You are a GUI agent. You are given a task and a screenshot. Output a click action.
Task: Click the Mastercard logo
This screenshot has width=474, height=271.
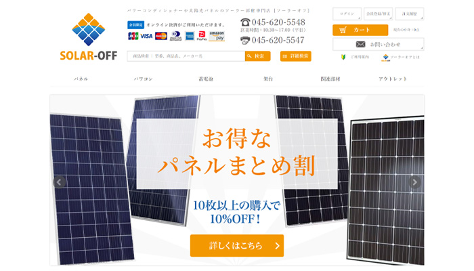(161, 36)
